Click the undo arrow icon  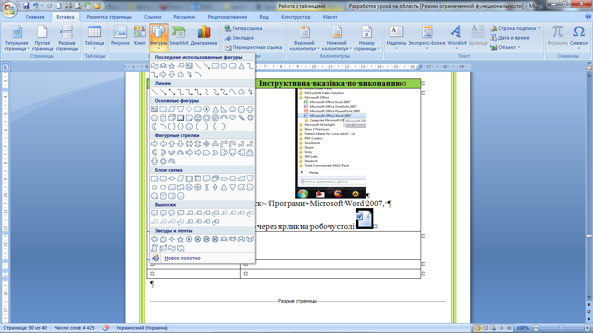36,6
